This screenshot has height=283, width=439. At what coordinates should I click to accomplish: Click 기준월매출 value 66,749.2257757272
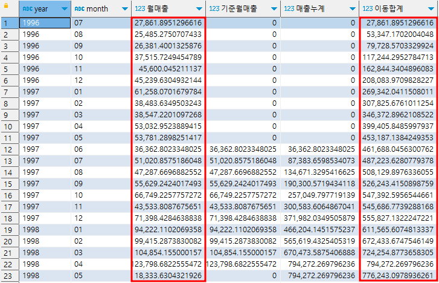tap(243, 195)
